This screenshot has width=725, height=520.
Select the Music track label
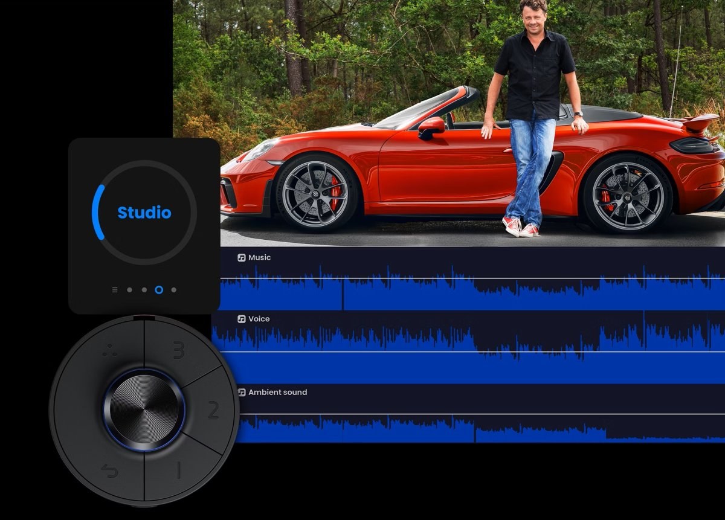pos(259,257)
